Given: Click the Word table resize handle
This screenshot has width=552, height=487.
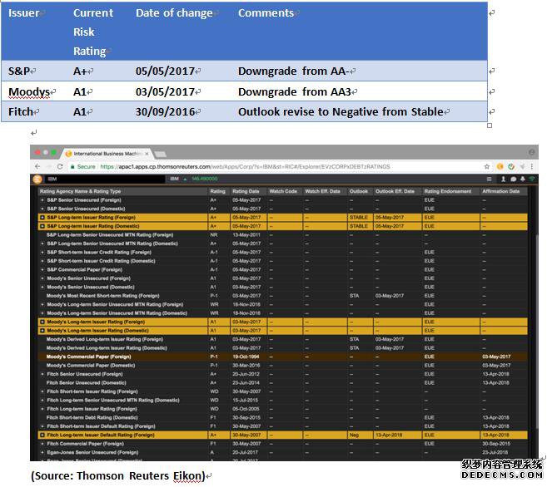Looking at the screenshot, I should click(x=490, y=125).
